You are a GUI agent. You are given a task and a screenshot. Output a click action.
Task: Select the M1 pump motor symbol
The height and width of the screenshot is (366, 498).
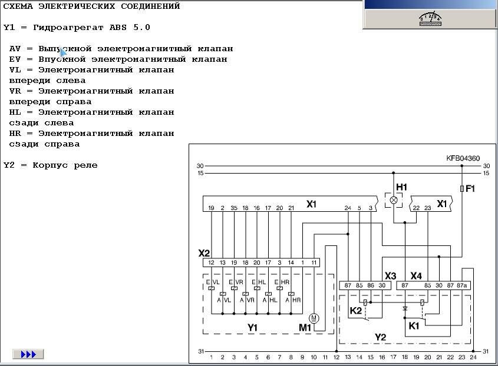(x=314, y=318)
